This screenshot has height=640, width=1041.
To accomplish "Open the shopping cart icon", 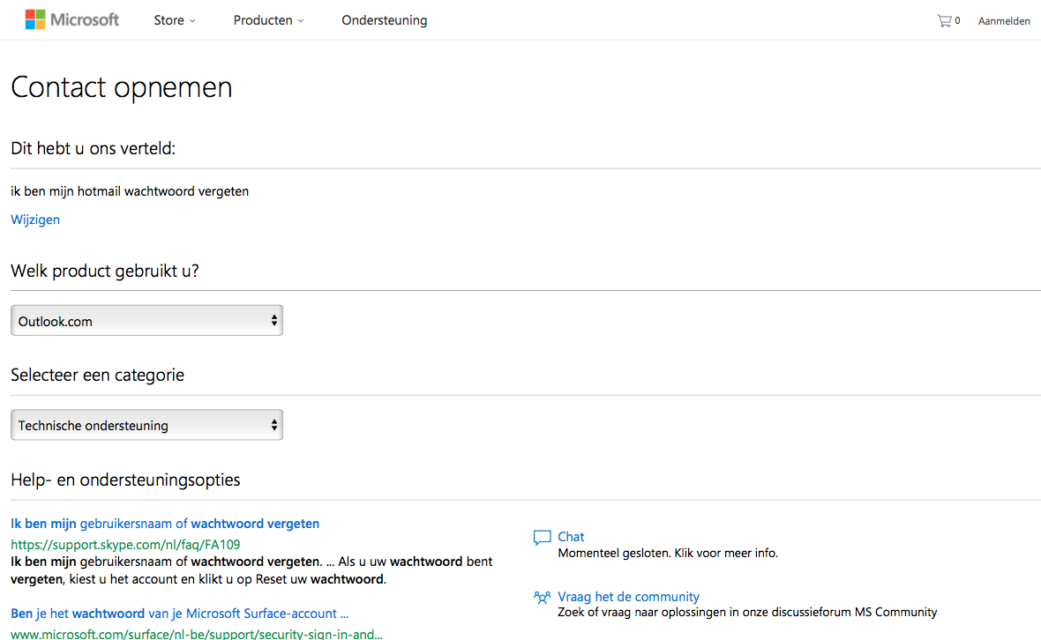I will (x=943, y=20).
